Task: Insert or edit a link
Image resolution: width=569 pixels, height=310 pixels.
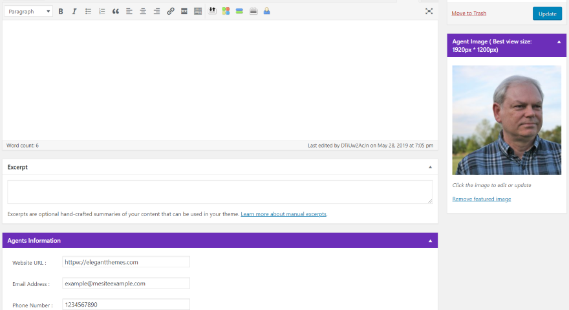Action: pyautogui.click(x=171, y=11)
